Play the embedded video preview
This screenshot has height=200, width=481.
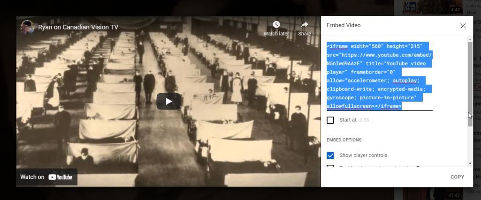pyautogui.click(x=168, y=101)
